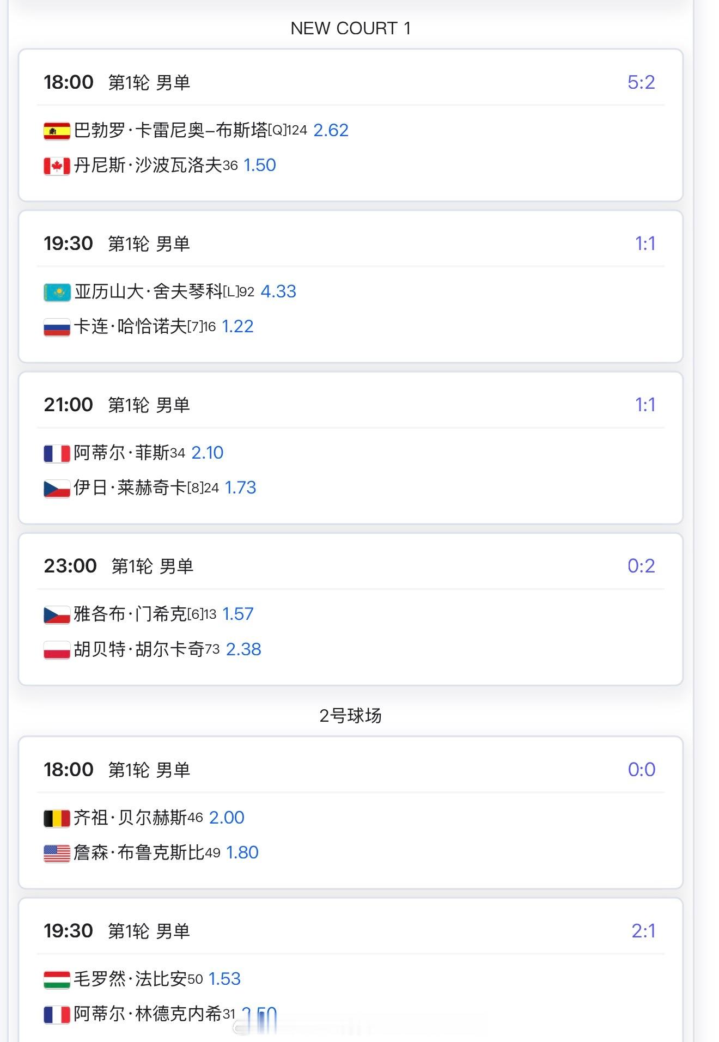Click the Russia flag beside 卡连·哈恰诺夫
Image resolution: width=719 pixels, height=1042 pixels.
pyautogui.click(x=57, y=327)
